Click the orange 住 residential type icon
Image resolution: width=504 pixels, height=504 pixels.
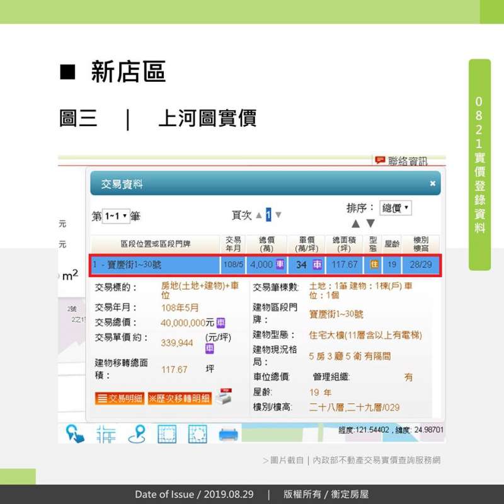[x=374, y=265]
